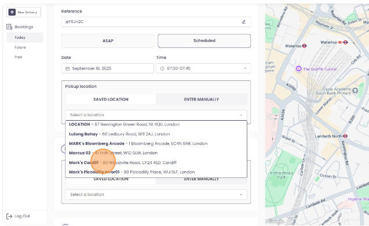Click the plus icon for New Delivery
Screen dimensions: 369x226
click(12, 12)
